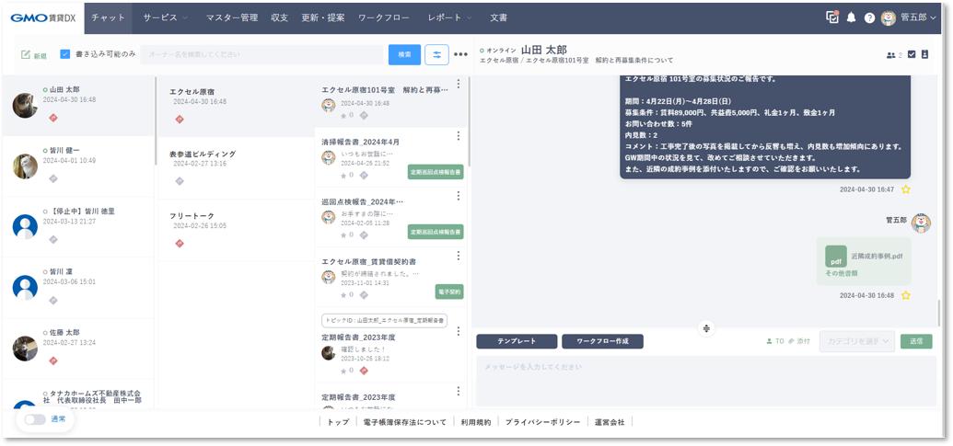
Task: Click the 管五郎 avatar in the top bar
Action: [889, 17]
